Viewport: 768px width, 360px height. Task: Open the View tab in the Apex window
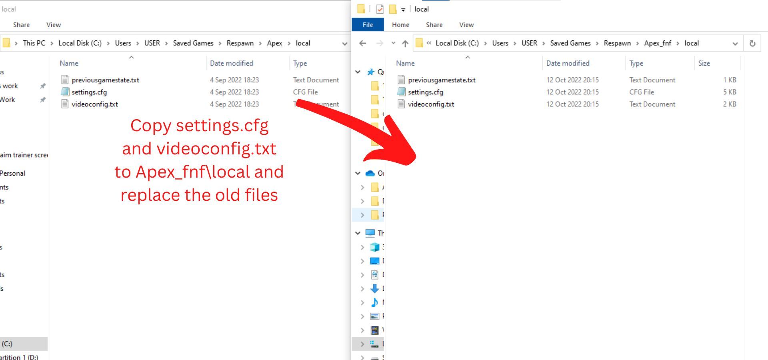click(54, 25)
